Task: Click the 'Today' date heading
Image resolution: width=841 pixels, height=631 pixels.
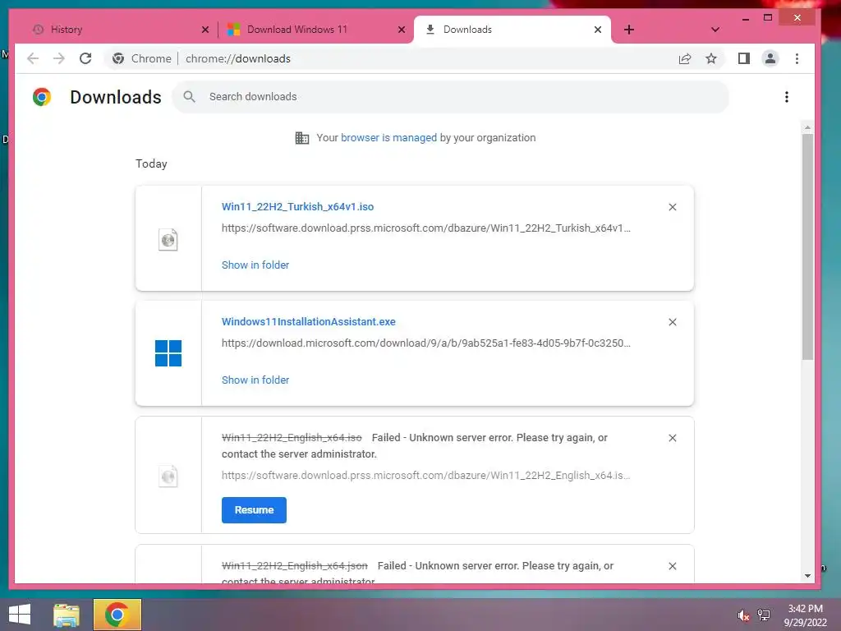Action: pos(151,164)
